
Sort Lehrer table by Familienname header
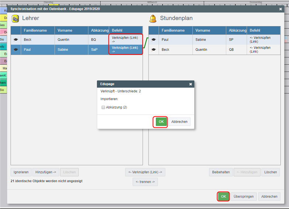tap(38, 30)
